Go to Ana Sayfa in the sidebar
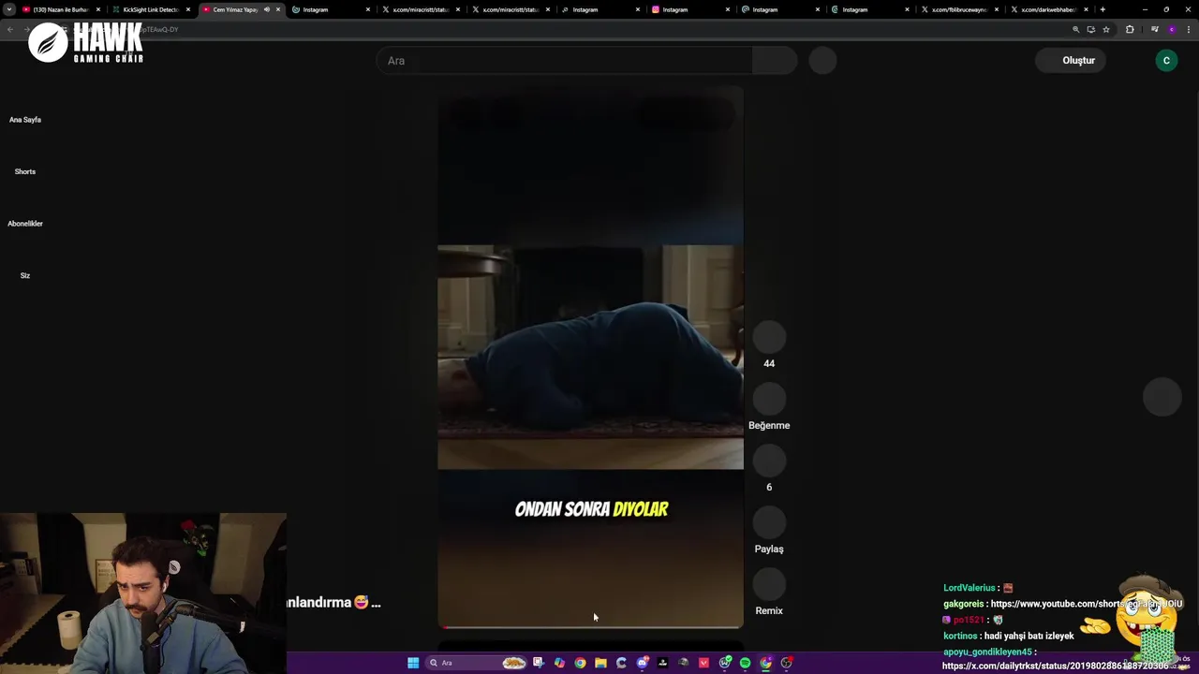 coord(25,120)
